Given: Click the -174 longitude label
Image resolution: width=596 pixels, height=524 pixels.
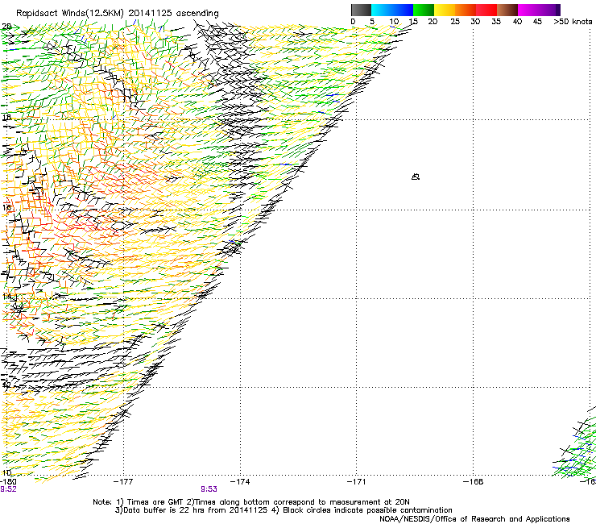Looking at the screenshot, I should click(240, 482).
